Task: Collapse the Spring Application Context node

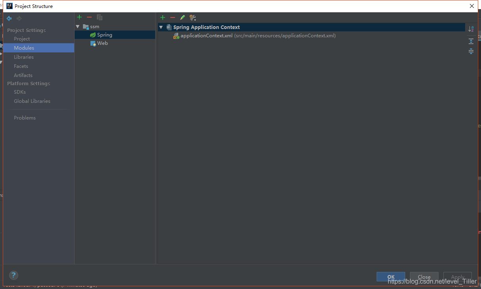Action: 161,27
